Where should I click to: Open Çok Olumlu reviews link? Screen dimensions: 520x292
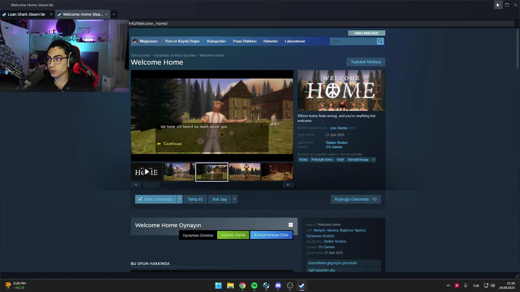pyautogui.click(x=338, y=128)
